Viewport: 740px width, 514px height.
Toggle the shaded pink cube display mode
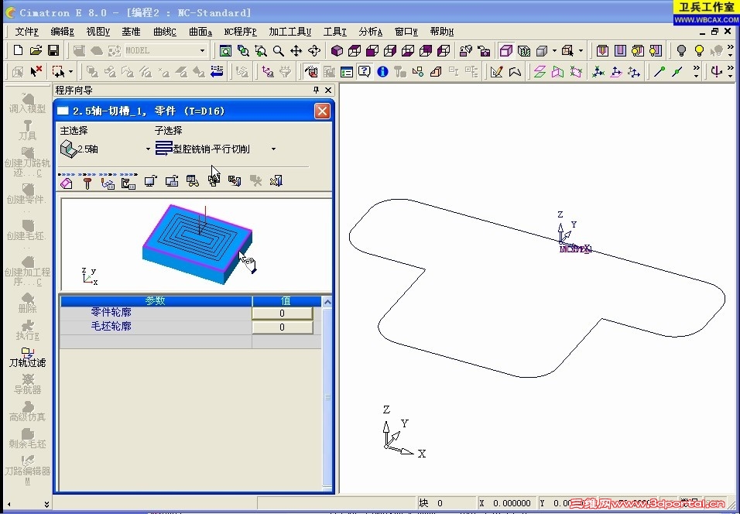tap(506, 50)
